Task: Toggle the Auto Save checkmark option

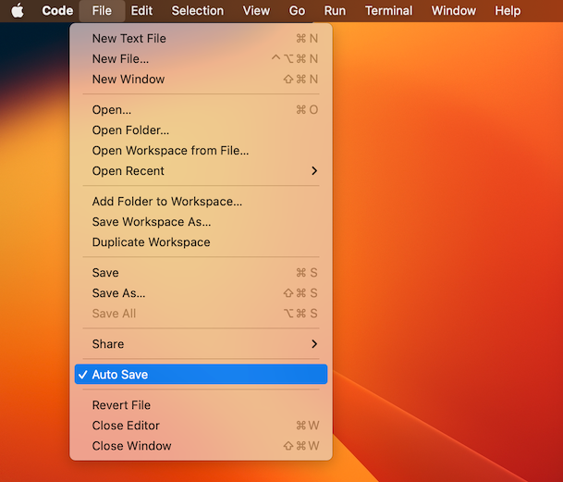Action: point(120,375)
